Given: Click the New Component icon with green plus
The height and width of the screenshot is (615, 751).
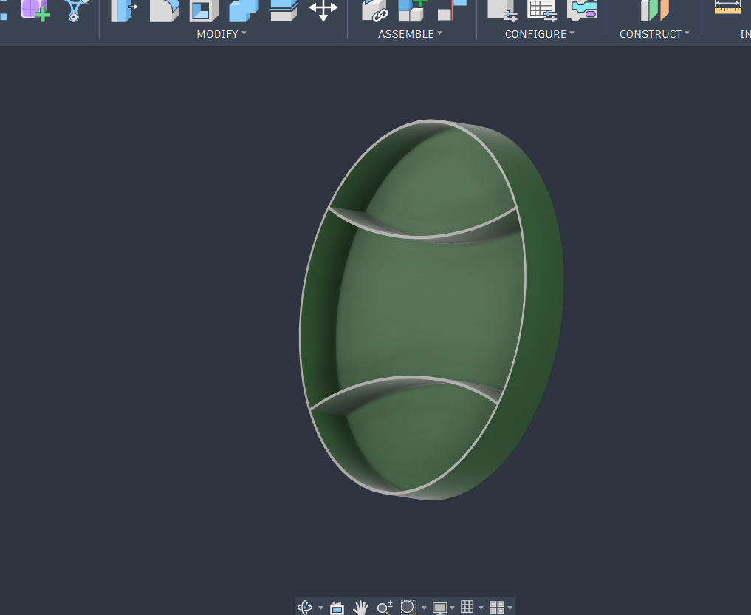Looking at the screenshot, I should (x=413, y=10).
